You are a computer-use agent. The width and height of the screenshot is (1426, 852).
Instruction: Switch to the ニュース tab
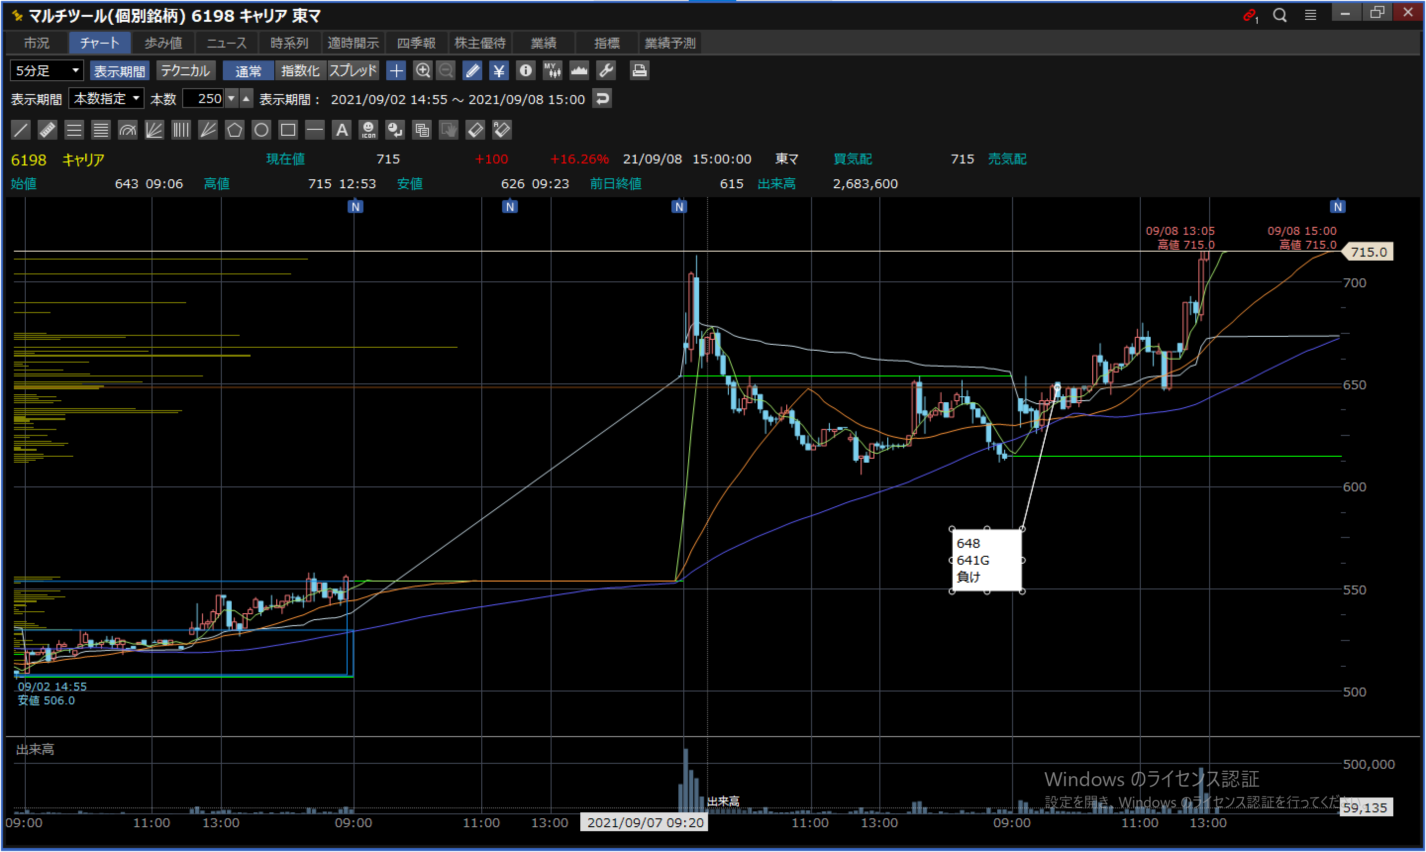[226, 43]
